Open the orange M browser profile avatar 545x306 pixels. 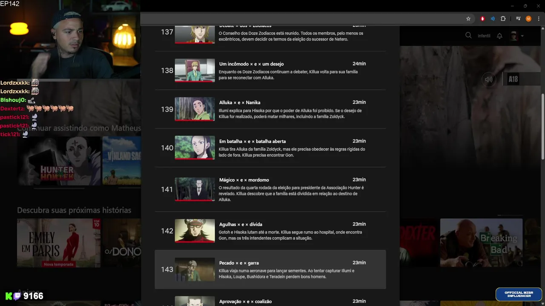pyautogui.click(x=528, y=19)
